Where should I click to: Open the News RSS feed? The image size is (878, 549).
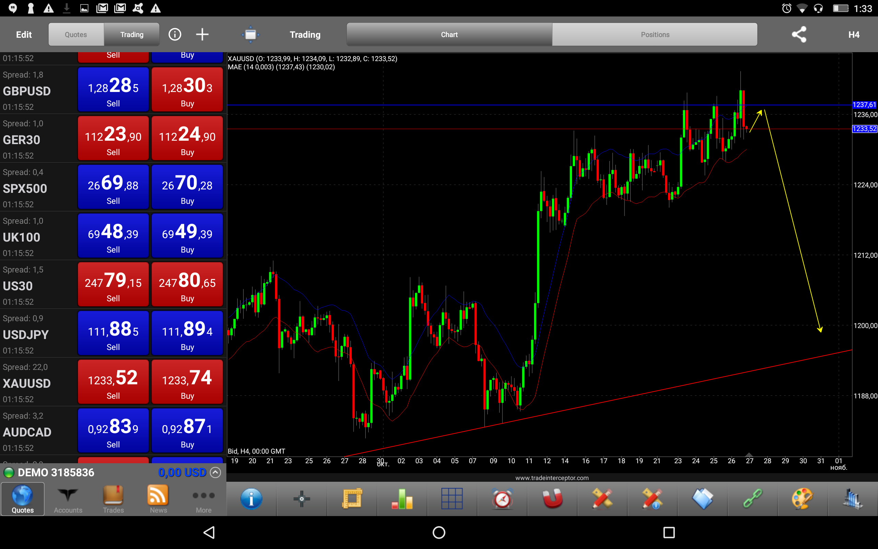coord(158,499)
